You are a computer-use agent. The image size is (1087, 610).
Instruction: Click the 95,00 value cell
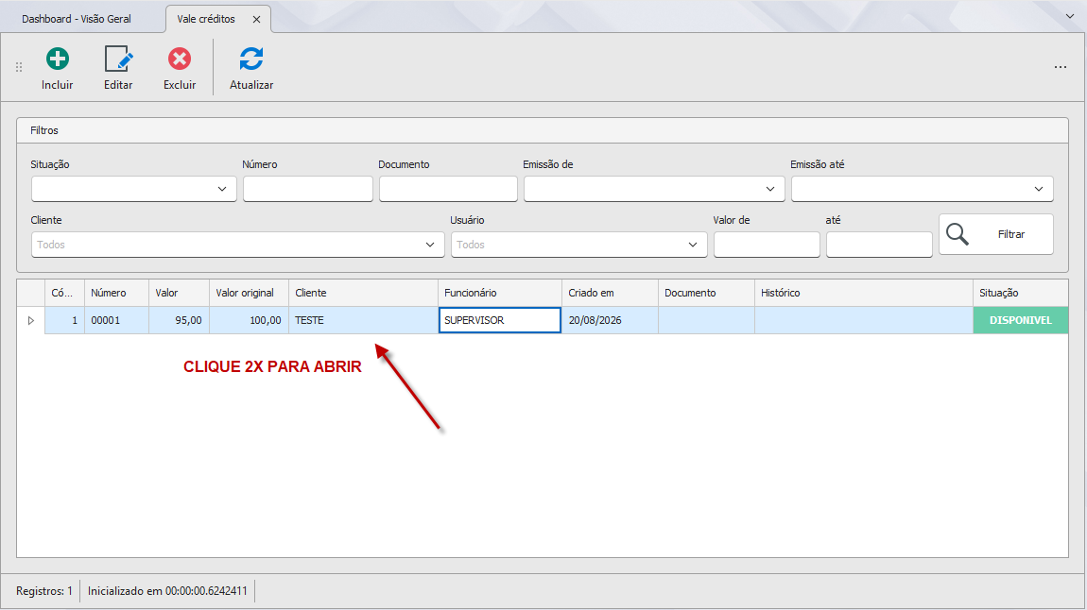coord(179,320)
